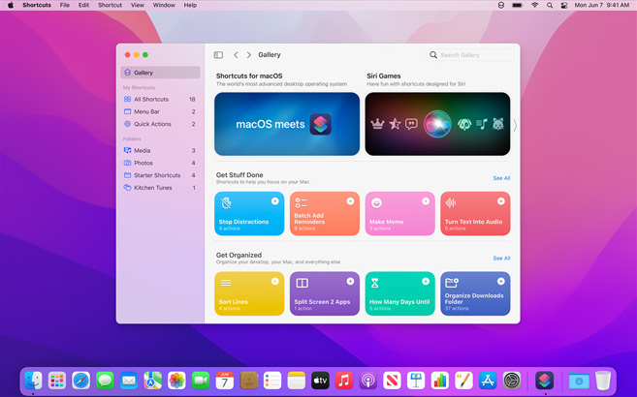Image resolution: width=637 pixels, height=397 pixels.
Task: Open the Shortcuts for macOS banner
Action: 287,124
